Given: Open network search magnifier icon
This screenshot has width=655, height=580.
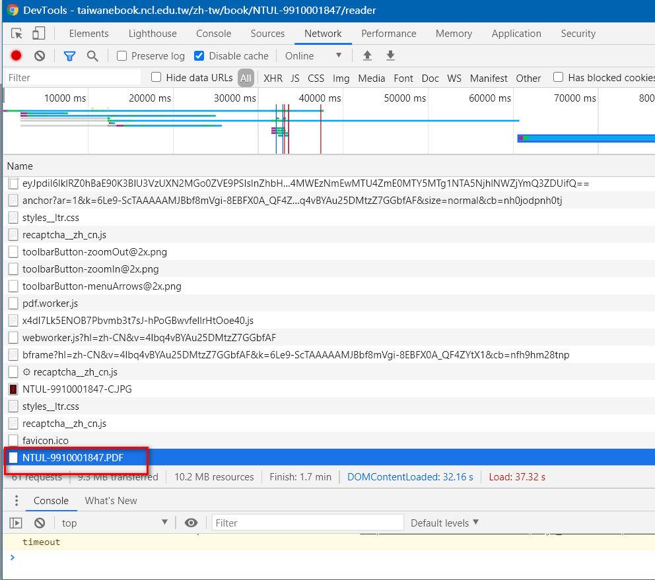Looking at the screenshot, I should coord(92,56).
